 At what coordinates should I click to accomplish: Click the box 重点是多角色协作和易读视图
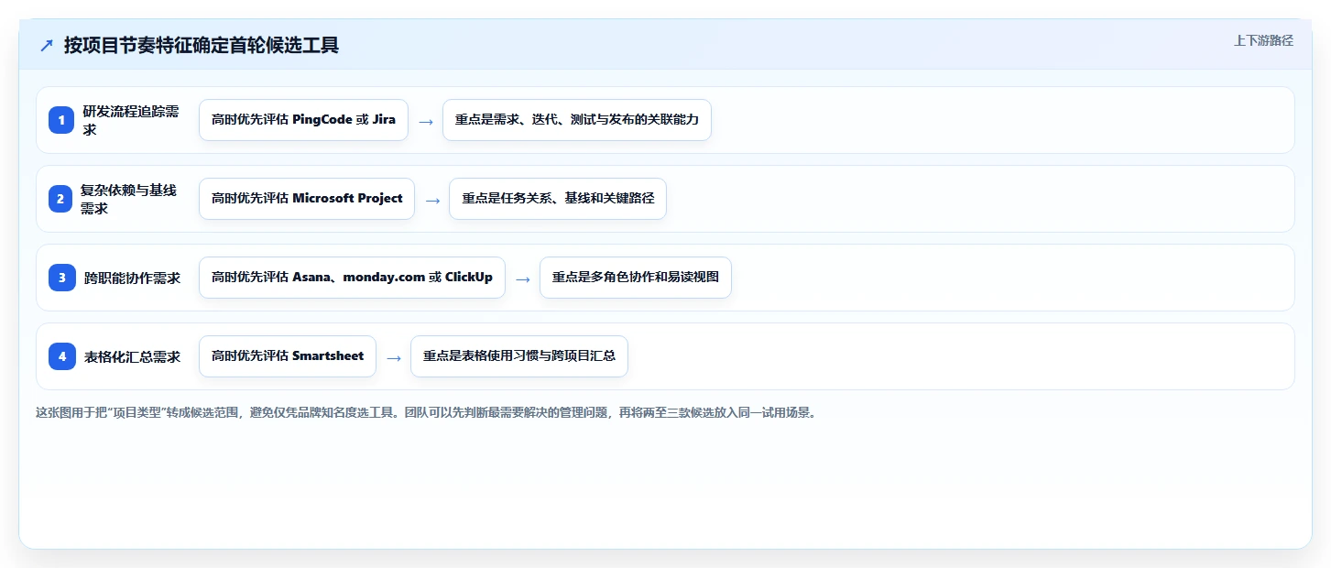pos(636,278)
